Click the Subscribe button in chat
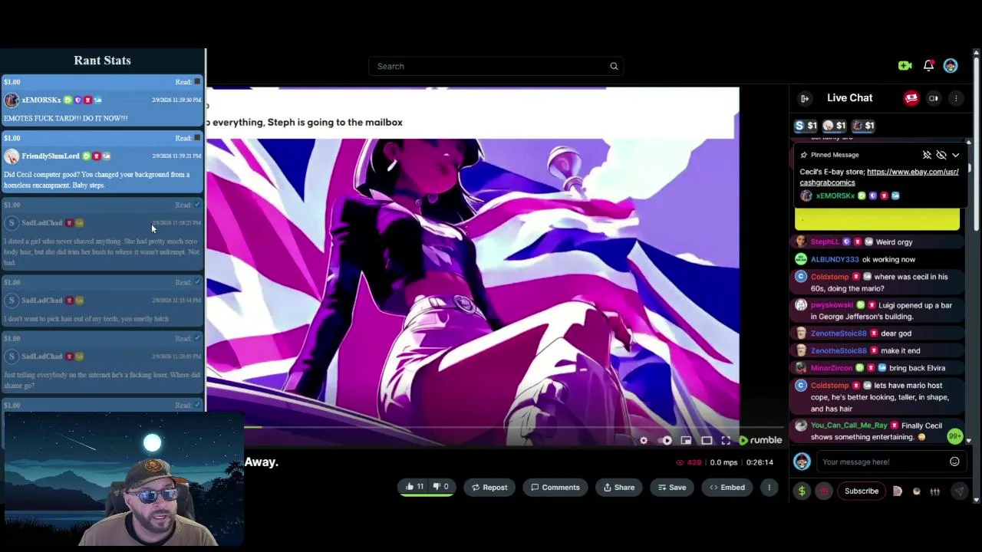982x552 pixels. click(862, 491)
